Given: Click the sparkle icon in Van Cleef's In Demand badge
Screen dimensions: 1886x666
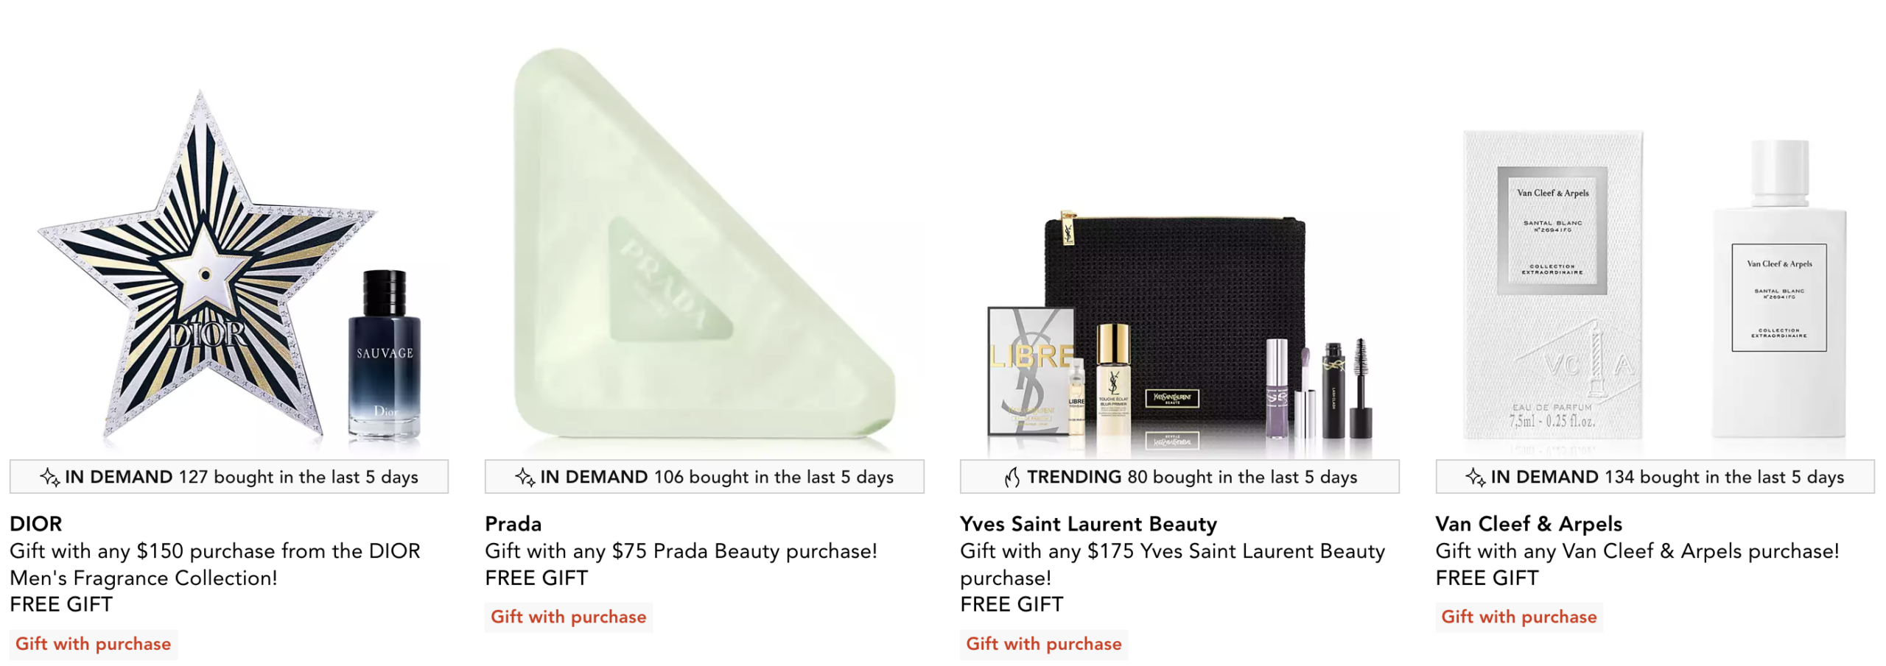Looking at the screenshot, I should pyautogui.click(x=1475, y=477).
